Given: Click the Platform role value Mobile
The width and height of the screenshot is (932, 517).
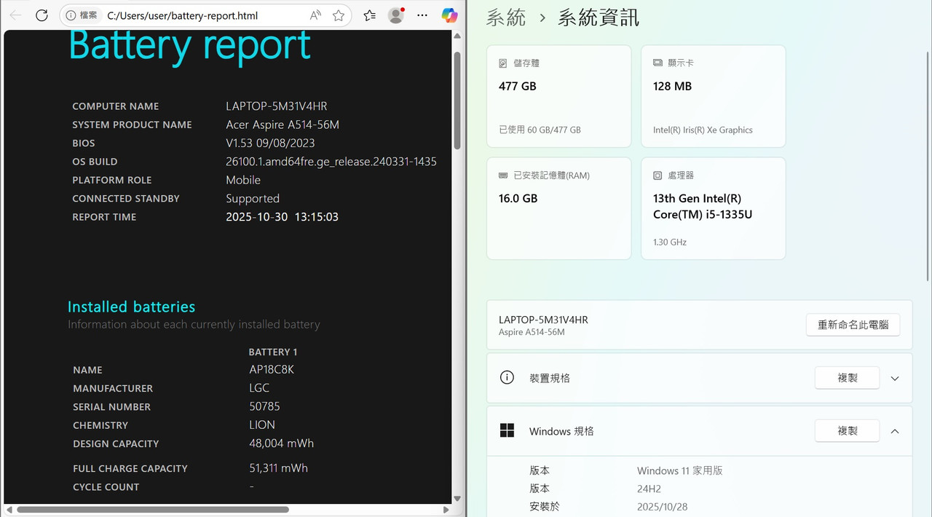Looking at the screenshot, I should tap(243, 180).
